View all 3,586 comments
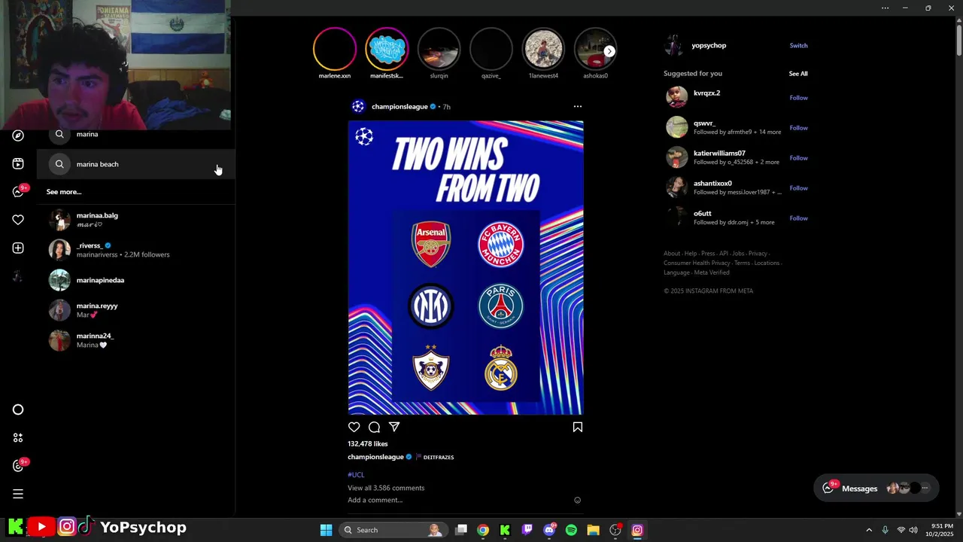 click(386, 488)
